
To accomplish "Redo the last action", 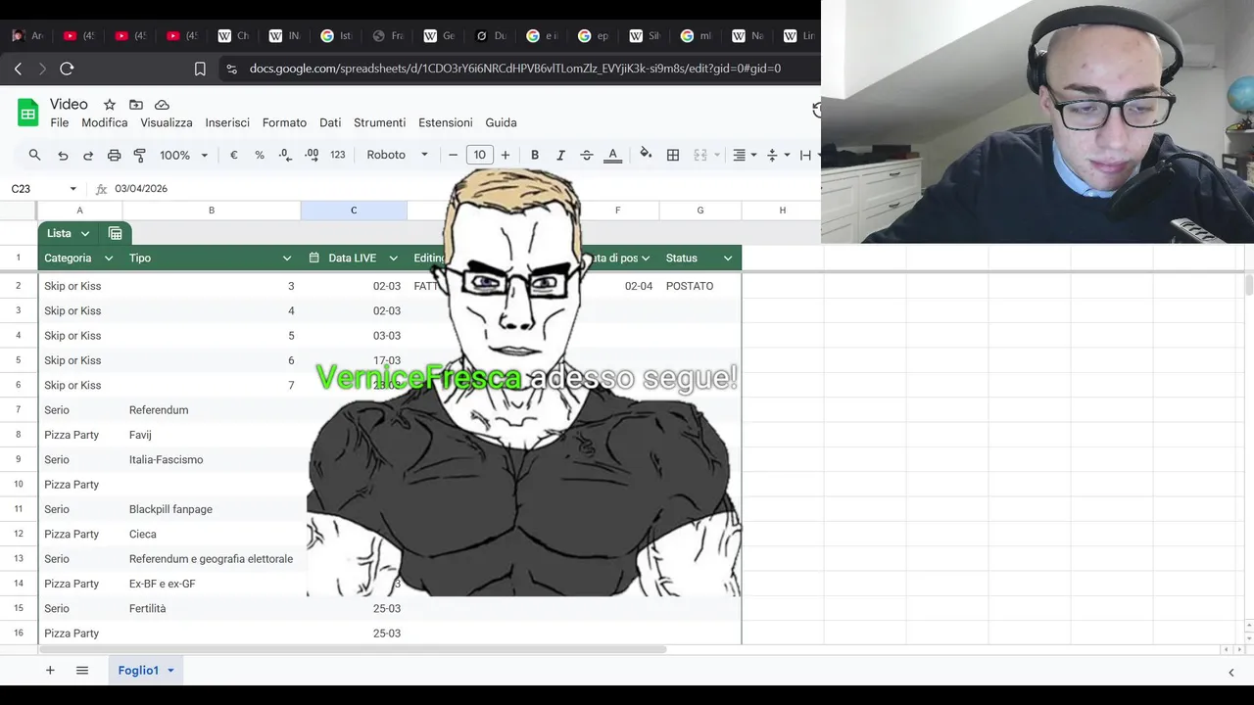I will [x=88, y=155].
